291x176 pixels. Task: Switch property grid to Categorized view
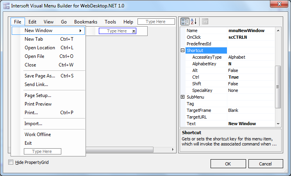[185, 22]
